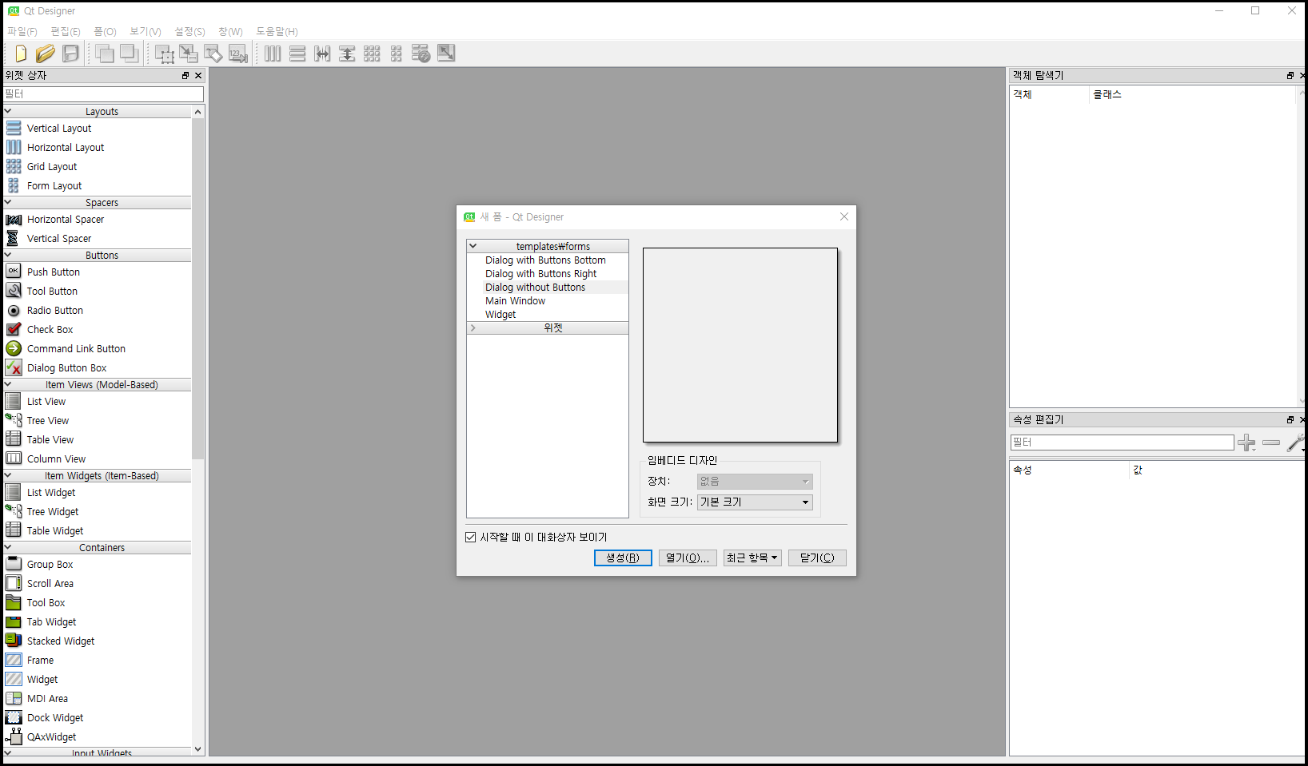
Task: Click the 생성(R) create button
Action: coord(623,558)
